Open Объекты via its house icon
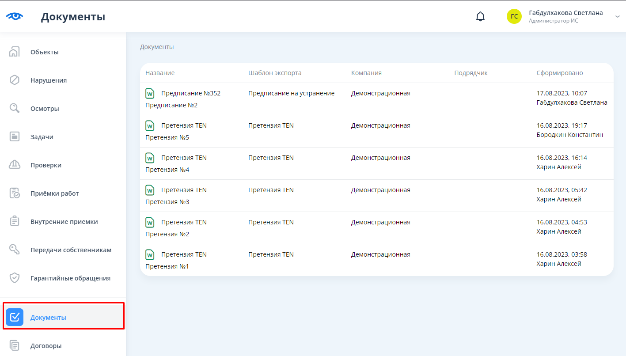This screenshot has height=356, width=626. (x=15, y=52)
